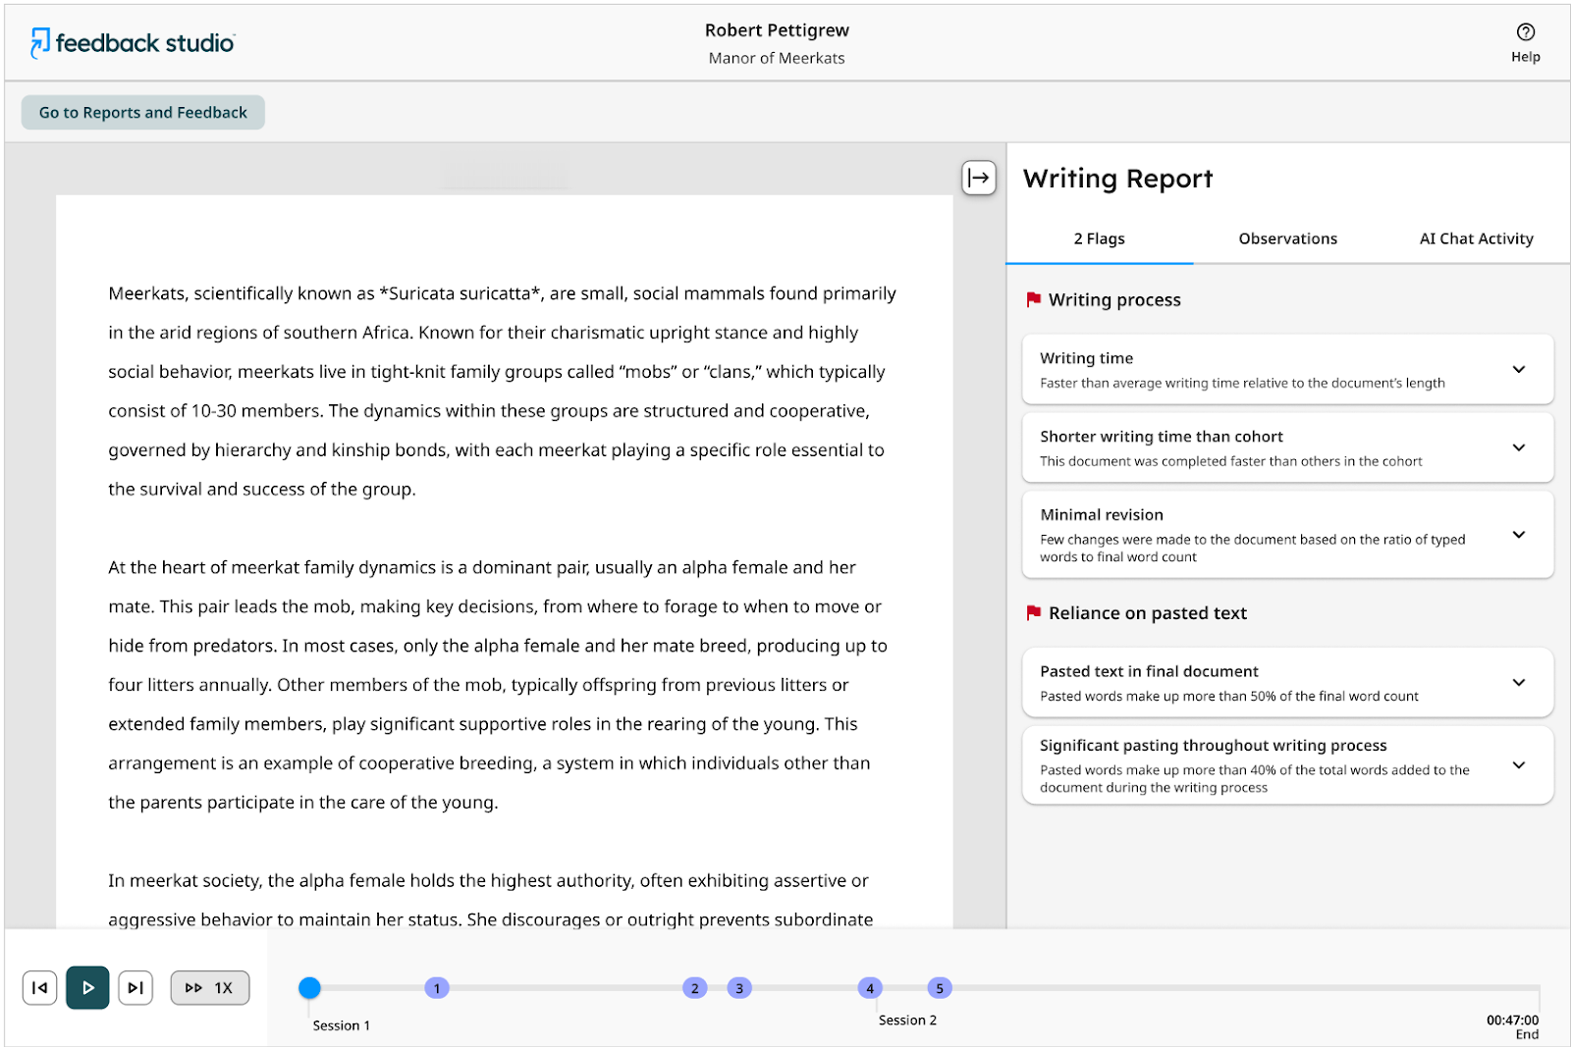Screen dimensions: 1571x1047
Task: Expand the Writing time card
Action: pyautogui.click(x=1287, y=370)
